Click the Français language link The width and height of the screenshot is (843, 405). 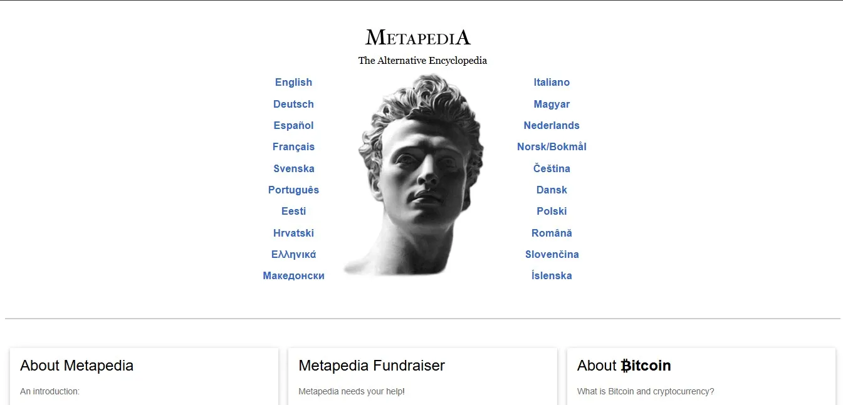pos(293,146)
